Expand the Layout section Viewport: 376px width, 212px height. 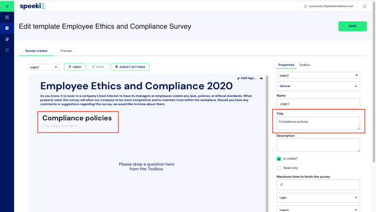(318, 209)
